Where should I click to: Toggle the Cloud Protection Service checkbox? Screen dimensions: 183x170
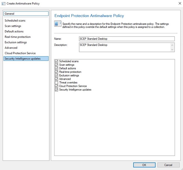56,86
